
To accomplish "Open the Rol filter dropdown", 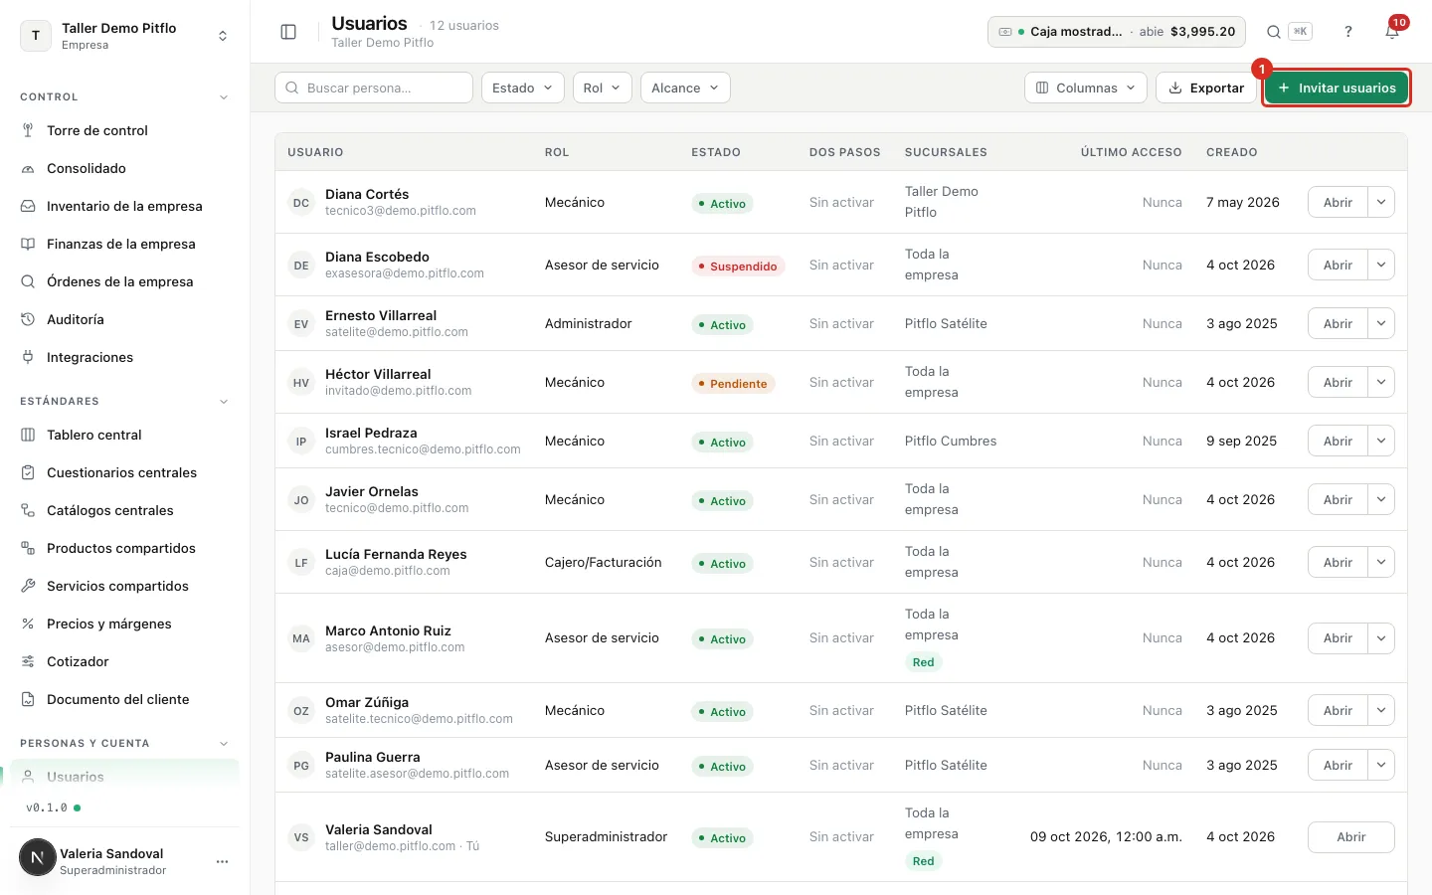I will coord(603,88).
